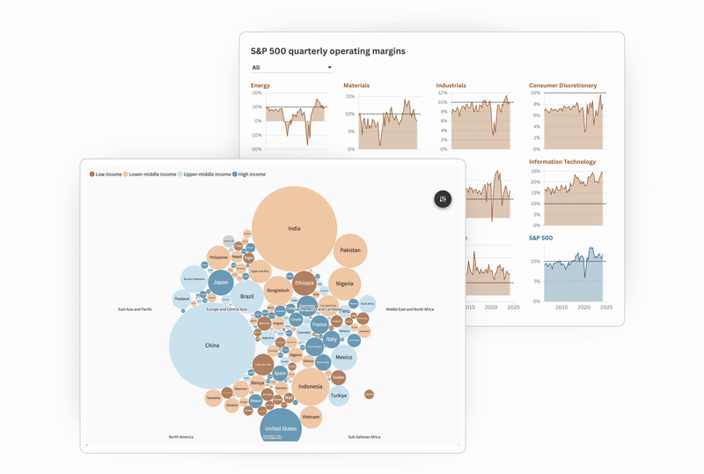The width and height of the screenshot is (704, 474).
Task: Click the Japan bubble
Action: point(221,283)
